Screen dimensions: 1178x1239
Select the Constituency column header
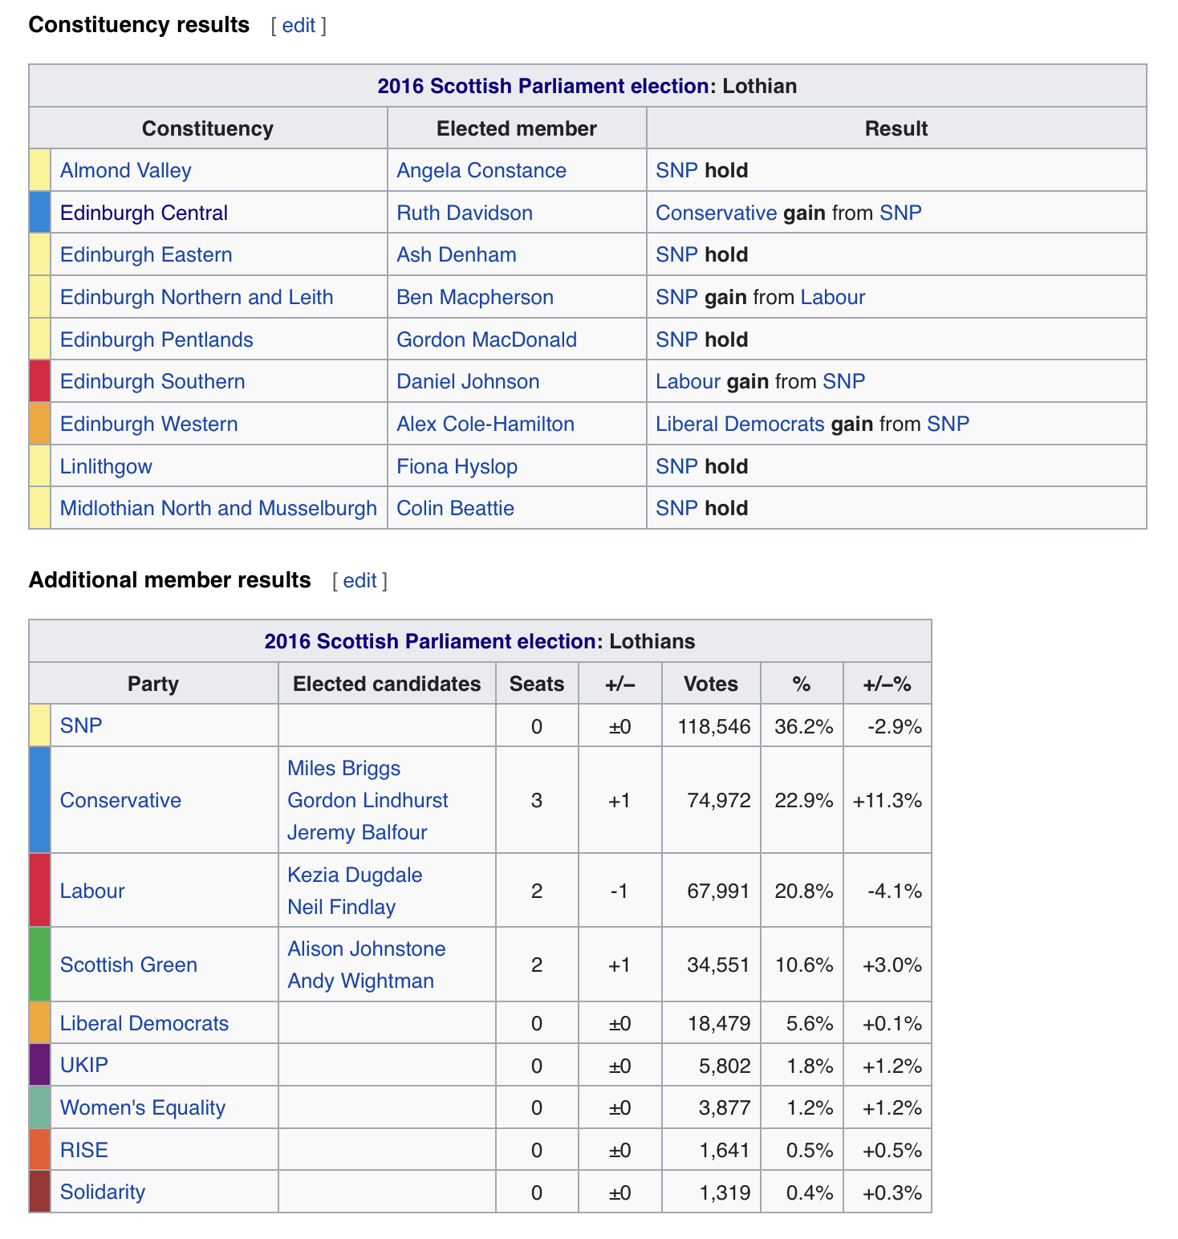(208, 128)
